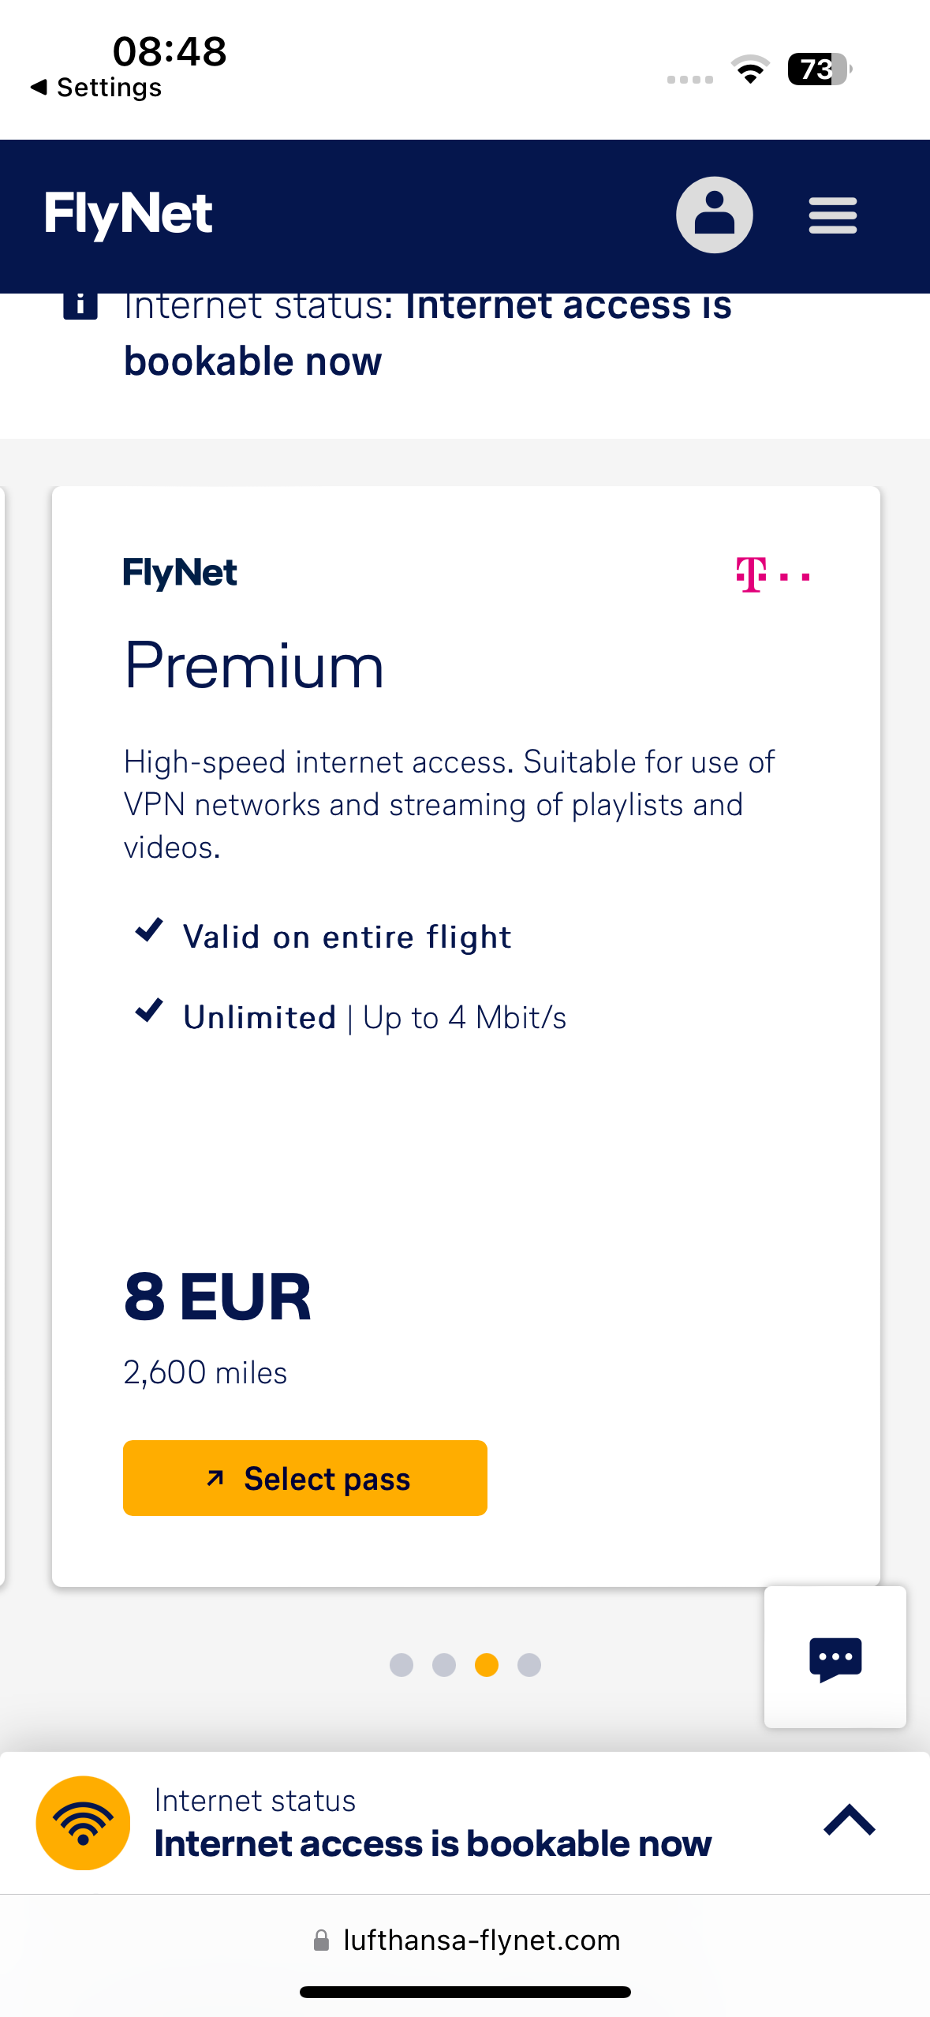Return to Settings via back link
930x2017 pixels.
96,88
